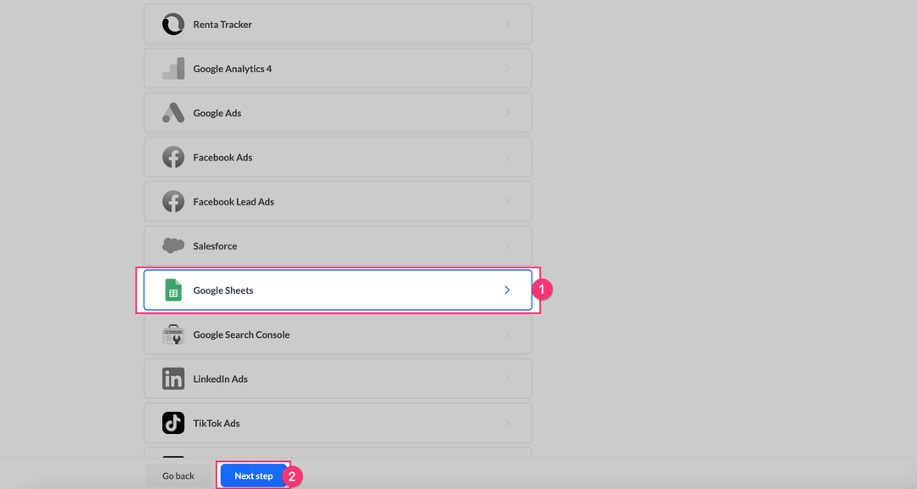Click the Salesforce cloud icon
This screenshot has width=917, height=489.
[x=173, y=245]
